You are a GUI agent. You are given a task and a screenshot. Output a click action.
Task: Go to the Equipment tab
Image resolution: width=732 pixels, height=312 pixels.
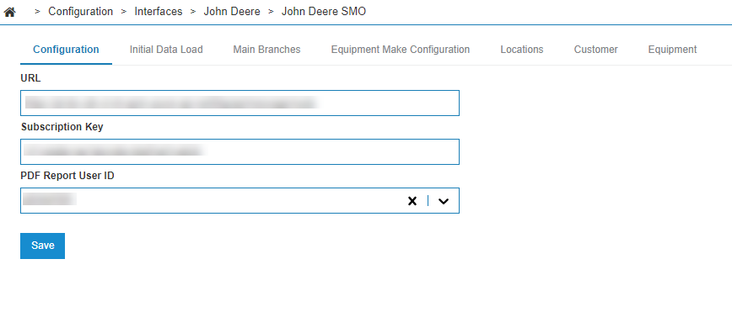click(672, 50)
